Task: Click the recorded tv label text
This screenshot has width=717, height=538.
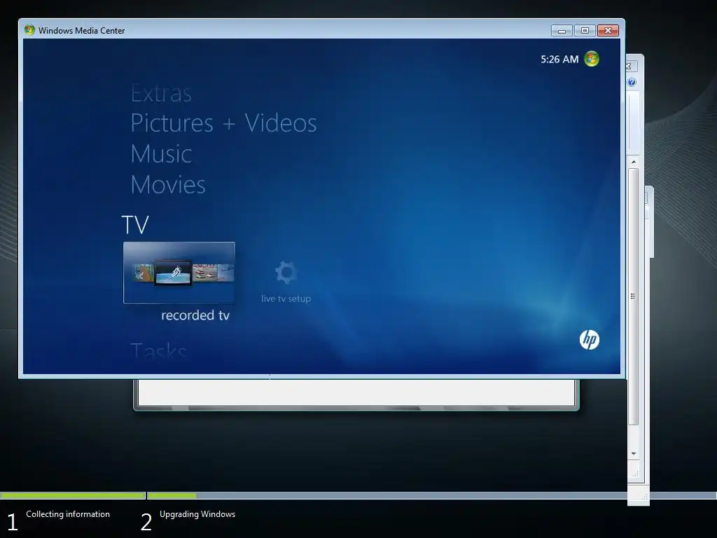Action: tap(195, 315)
